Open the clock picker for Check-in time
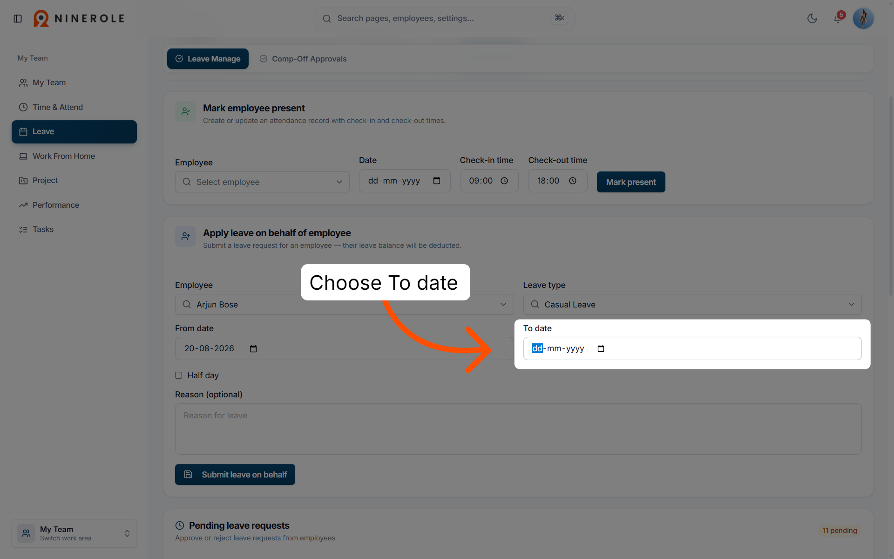Screen dimensions: 894x559 click(504, 181)
